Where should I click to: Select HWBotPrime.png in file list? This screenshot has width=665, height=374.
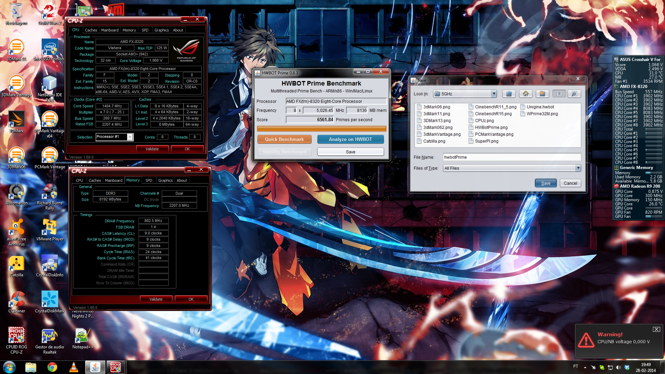point(488,127)
